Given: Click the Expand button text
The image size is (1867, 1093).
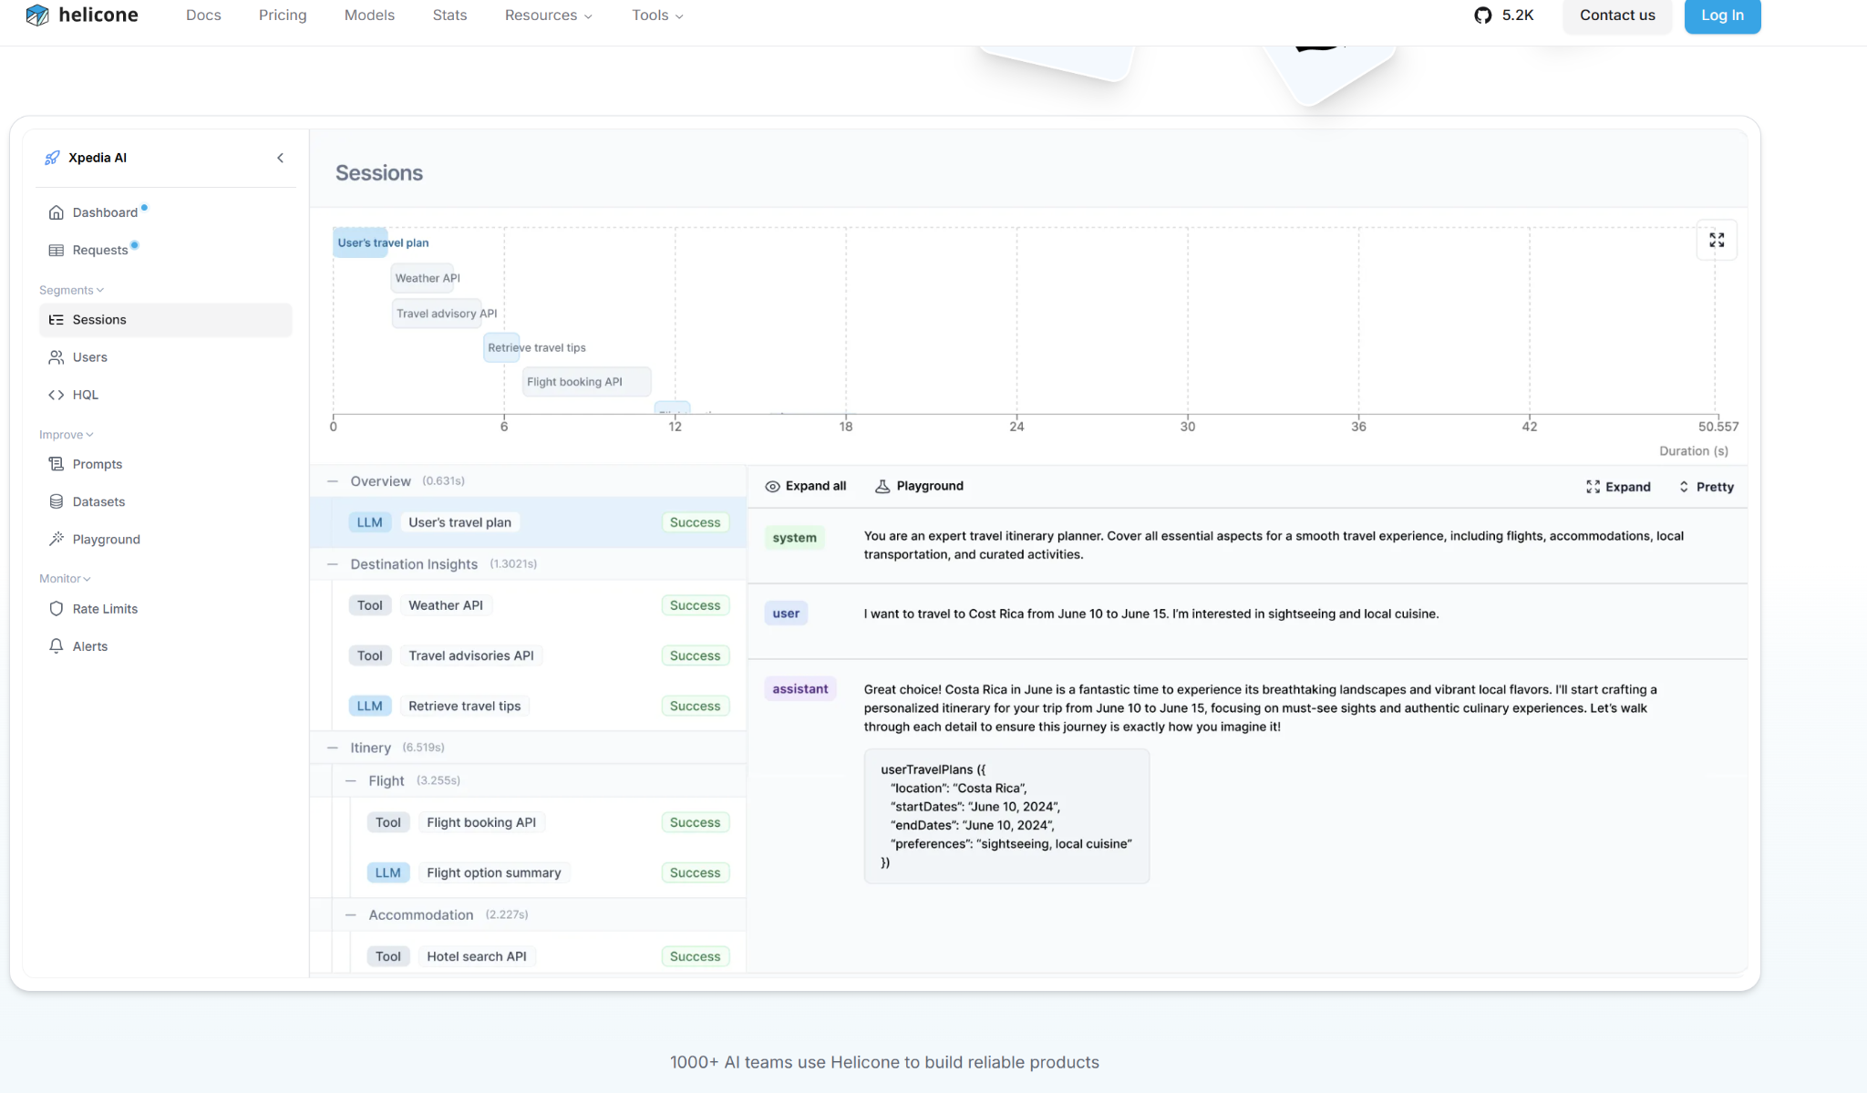Looking at the screenshot, I should 1628,487.
